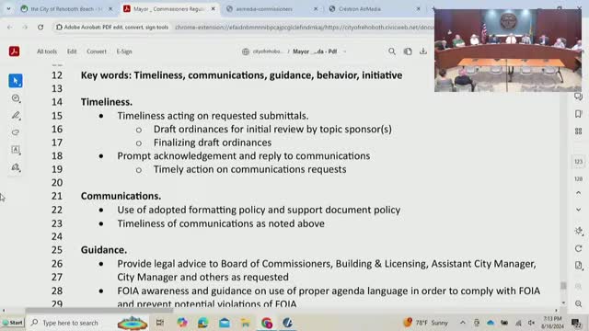Click the search magnifier icon in Acrobat toolbar
The width and height of the screenshot is (589, 331).
tap(392, 51)
